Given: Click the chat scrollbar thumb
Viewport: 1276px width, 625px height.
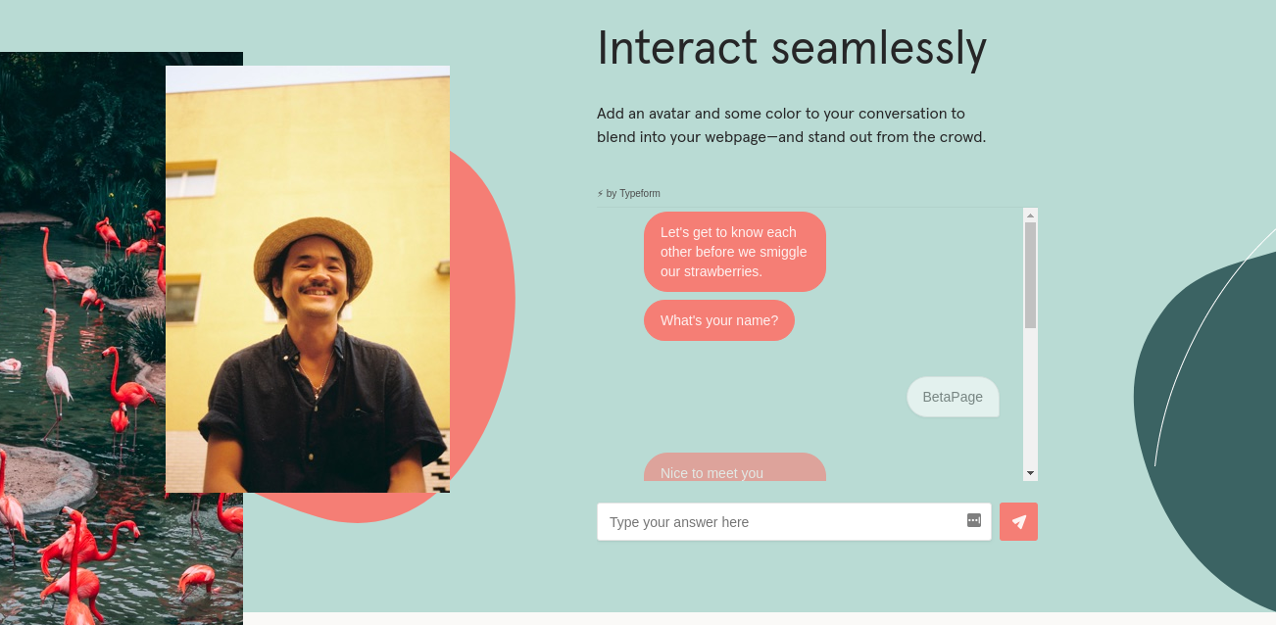Looking at the screenshot, I should coord(1030,274).
